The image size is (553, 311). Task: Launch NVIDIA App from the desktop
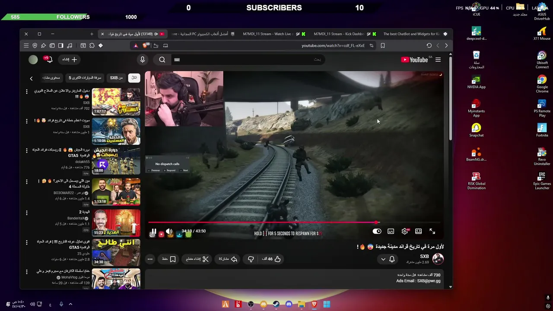[x=477, y=82]
